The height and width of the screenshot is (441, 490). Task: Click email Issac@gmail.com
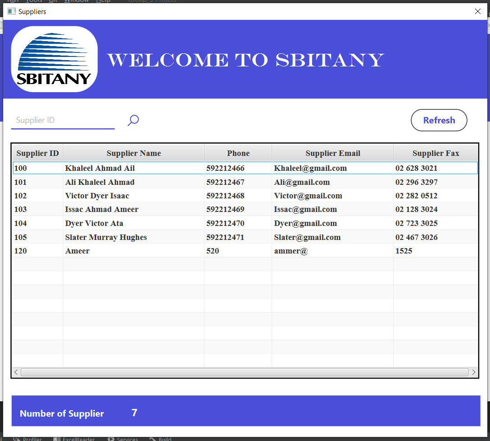click(305, 209)
